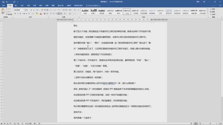Open the Customize Quick Access Toolbar dropdown
Image resolution: width=223 pixels, height=125 pixels.
point(17,2)
